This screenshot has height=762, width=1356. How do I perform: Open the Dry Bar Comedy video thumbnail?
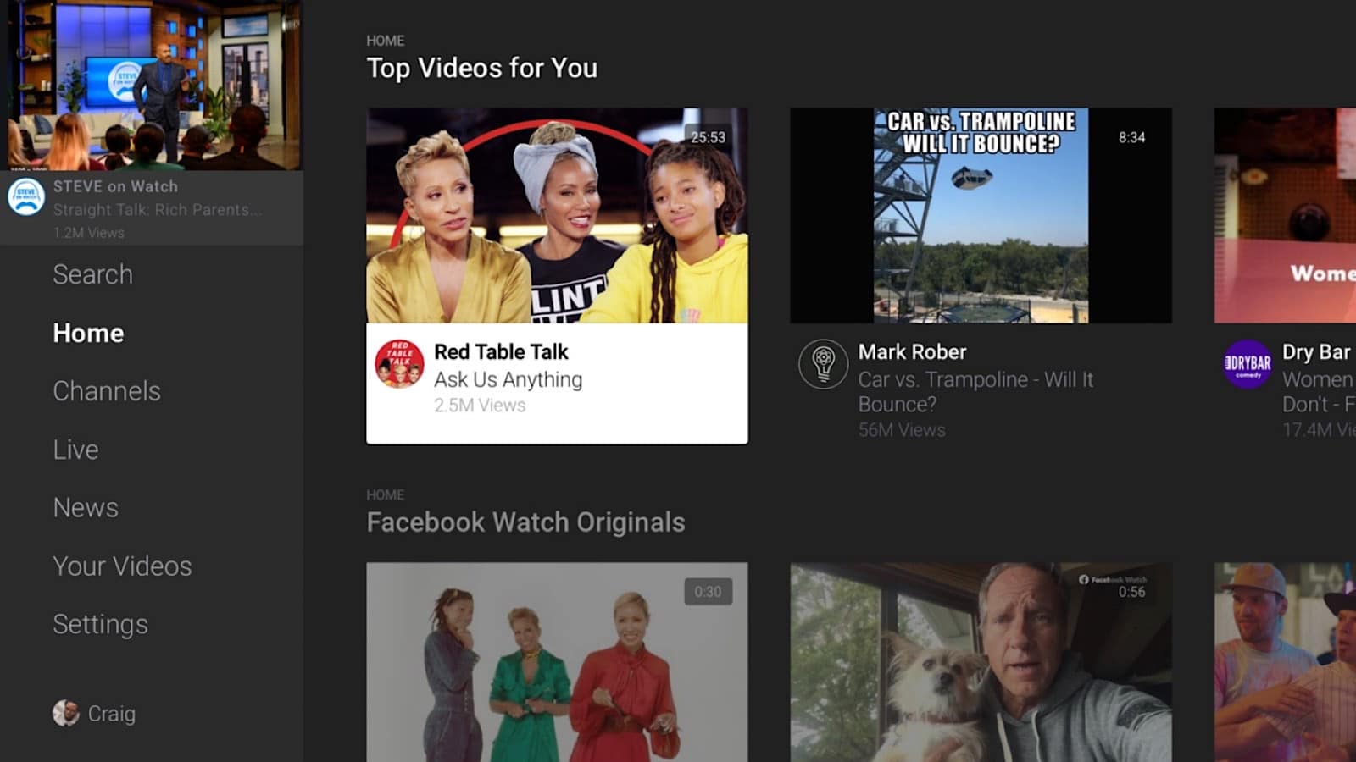click(x=1285, y=215)
